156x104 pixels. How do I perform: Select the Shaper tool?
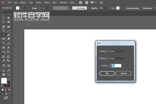(x=3, y=39)
